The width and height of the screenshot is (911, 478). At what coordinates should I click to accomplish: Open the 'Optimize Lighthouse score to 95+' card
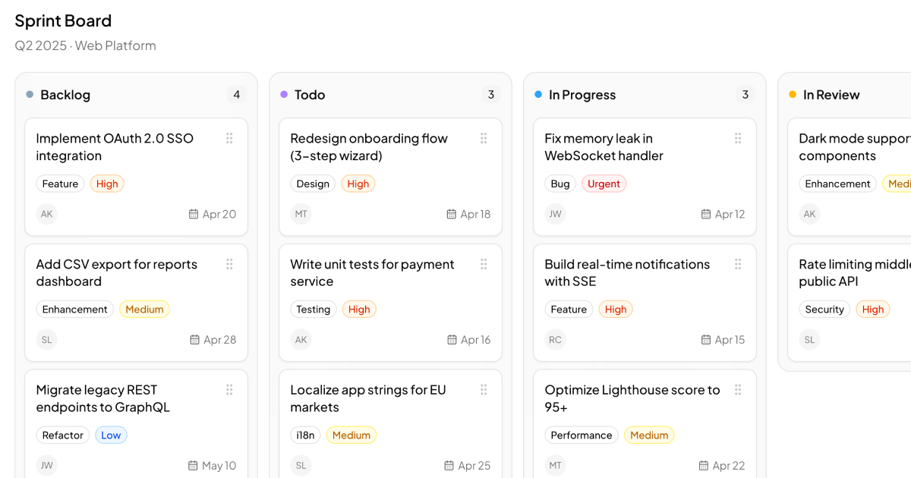coord(632,398)
